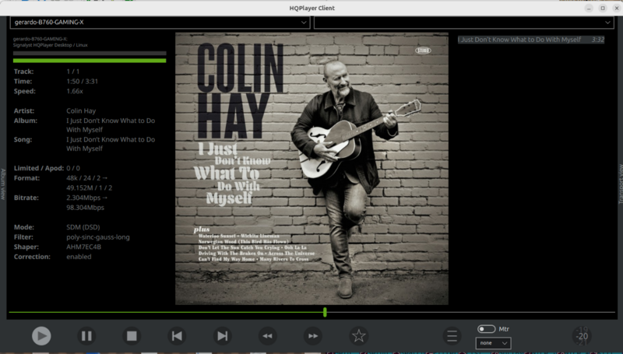Click the Correction value 'enabled'
The height and width of the screenshot is (354, 623).
(79, 257)
